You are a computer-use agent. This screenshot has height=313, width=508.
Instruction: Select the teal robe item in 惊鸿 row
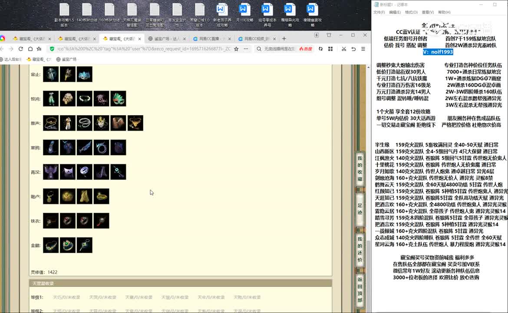tap(51, 99)
